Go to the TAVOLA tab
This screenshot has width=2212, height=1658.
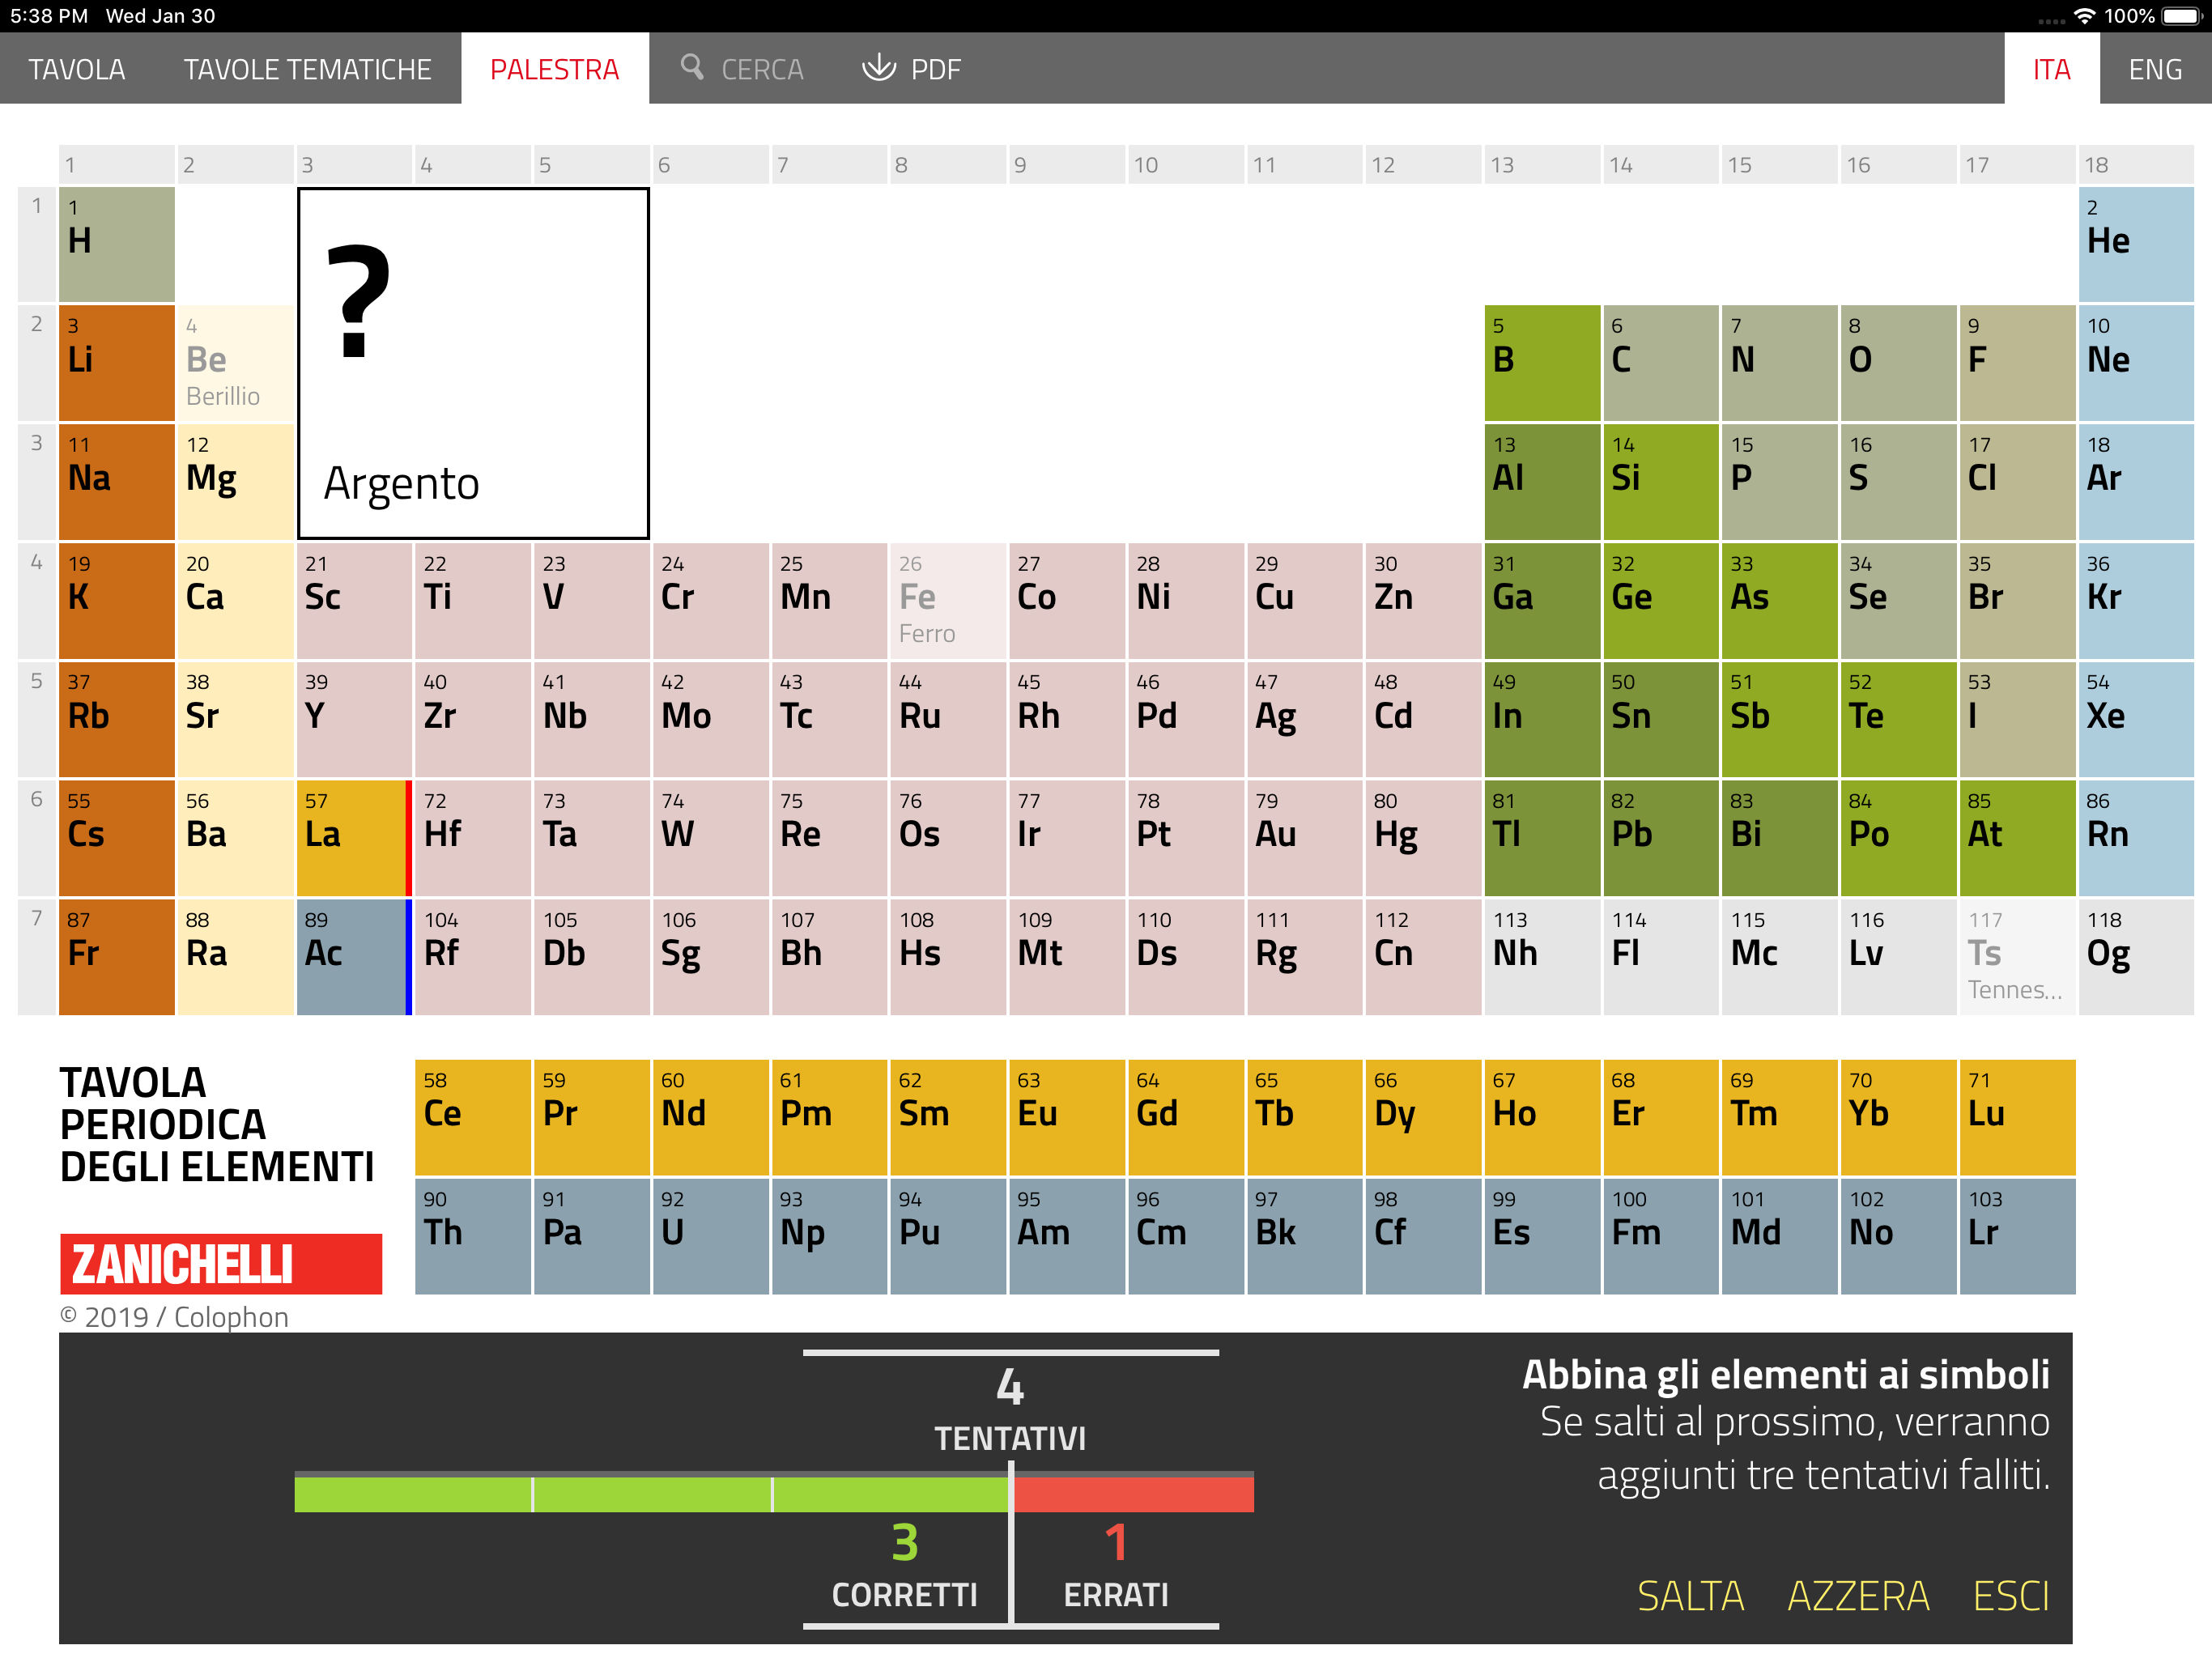click(x=77, y=69)
